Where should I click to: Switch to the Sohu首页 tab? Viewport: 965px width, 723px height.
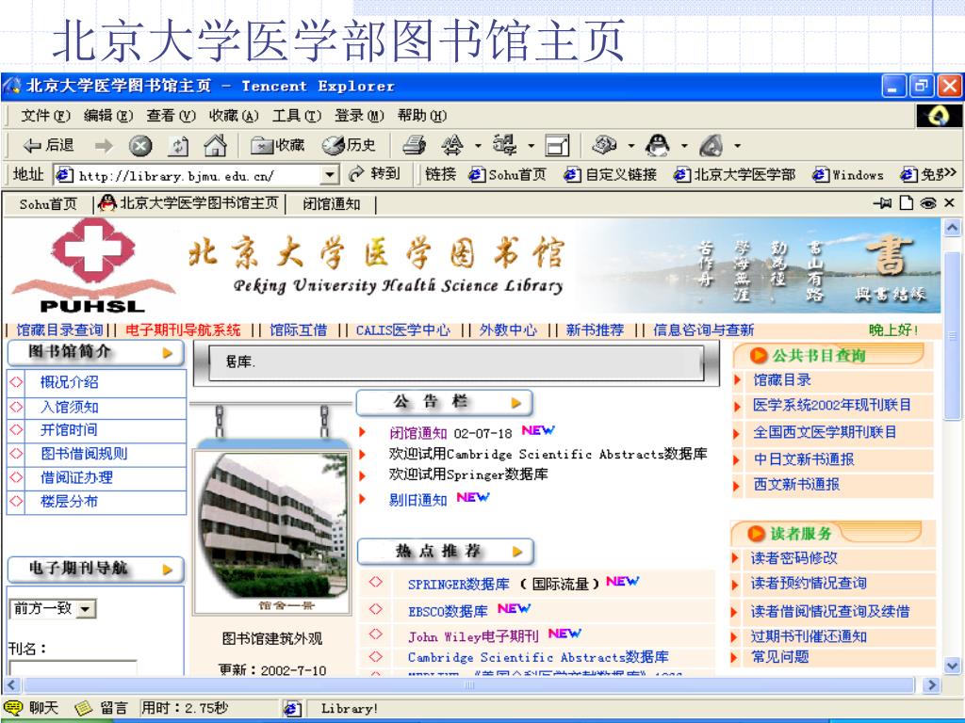pos(48,204)
